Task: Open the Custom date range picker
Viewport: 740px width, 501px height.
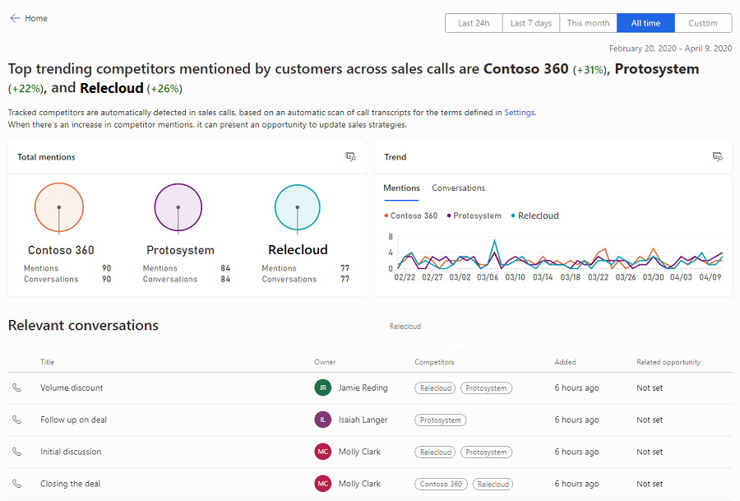Action: (x=703, y=22)
